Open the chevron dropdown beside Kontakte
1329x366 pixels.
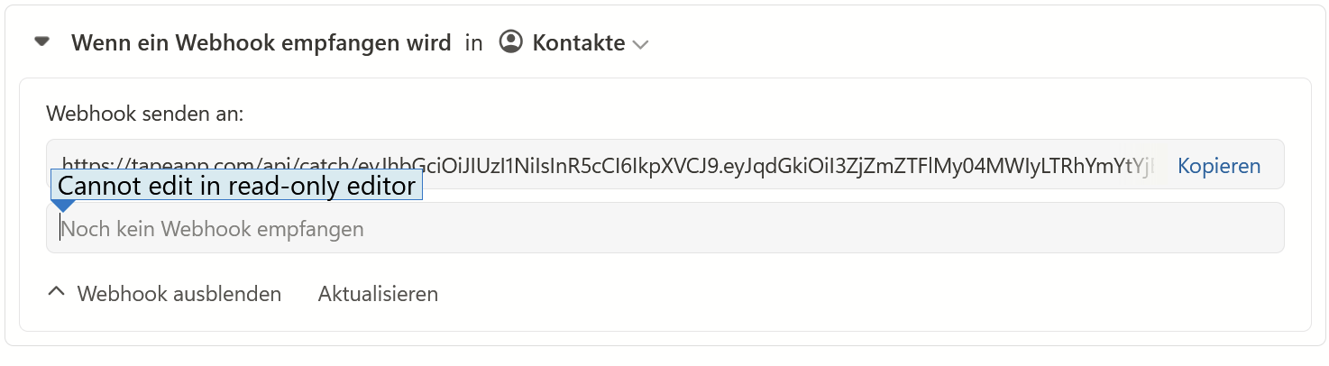click(x=640, y=44)
